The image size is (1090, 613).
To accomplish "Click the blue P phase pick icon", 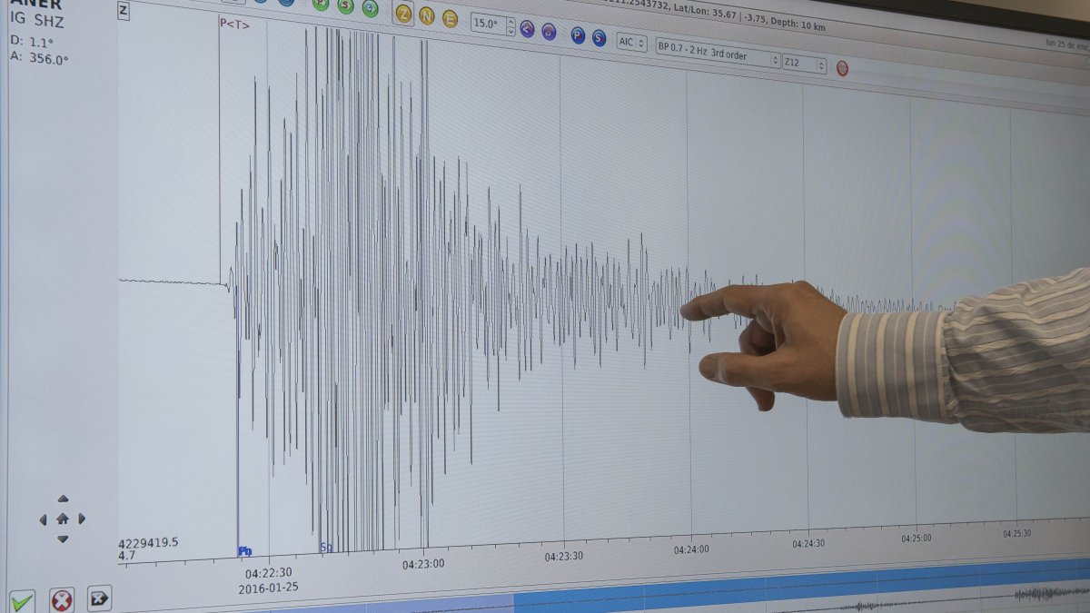I will point(577,36).
